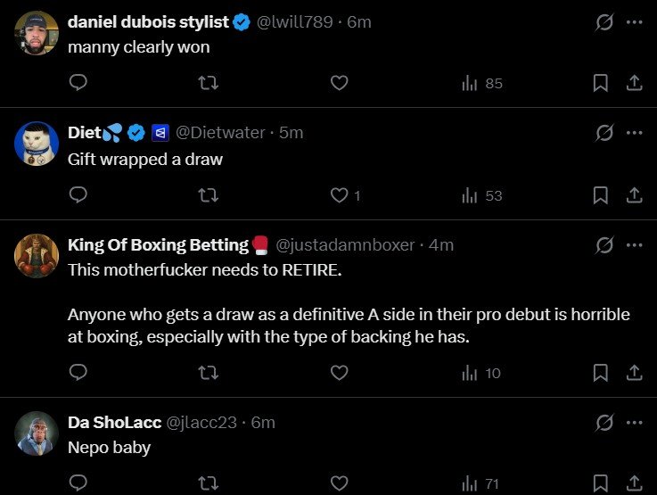The width and height of the screenshot is (657, 495).
Task: Repost the 'manny clearly won' tweet
Action: click(209, 83)
